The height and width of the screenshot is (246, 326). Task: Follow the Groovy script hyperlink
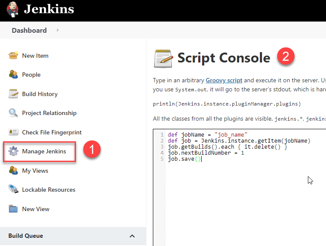click(x=224, y=80)
